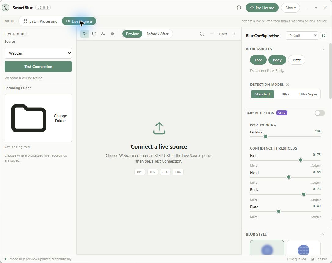
Task: Maximize the SmartBlur window
Action: (316, 8)
